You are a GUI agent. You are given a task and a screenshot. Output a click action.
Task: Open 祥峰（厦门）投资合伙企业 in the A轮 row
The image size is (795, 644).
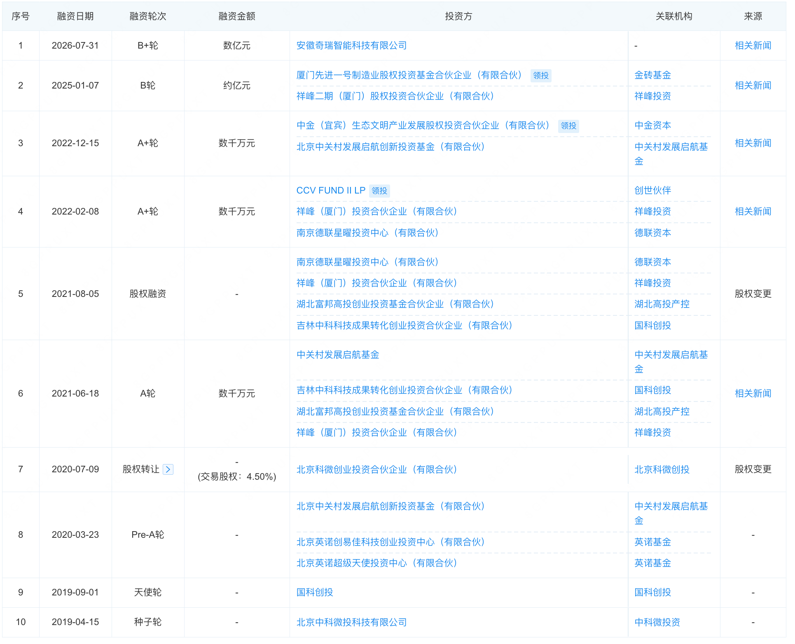pyautogui.click(x=377, y=433)
